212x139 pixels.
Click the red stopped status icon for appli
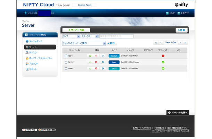pyautogui.click(x=163, y=56)
